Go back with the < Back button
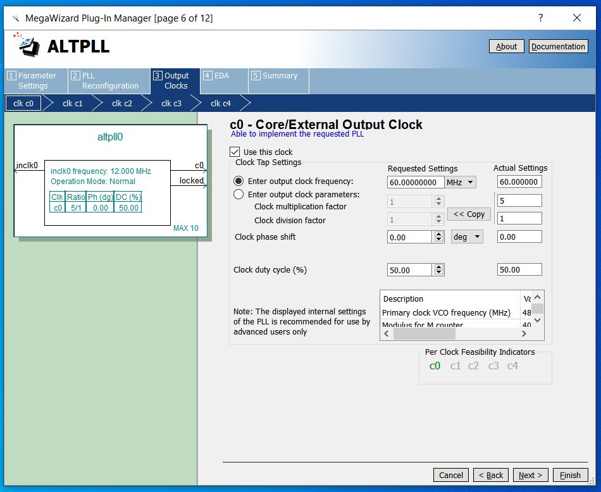 click(x=491, y=475)
